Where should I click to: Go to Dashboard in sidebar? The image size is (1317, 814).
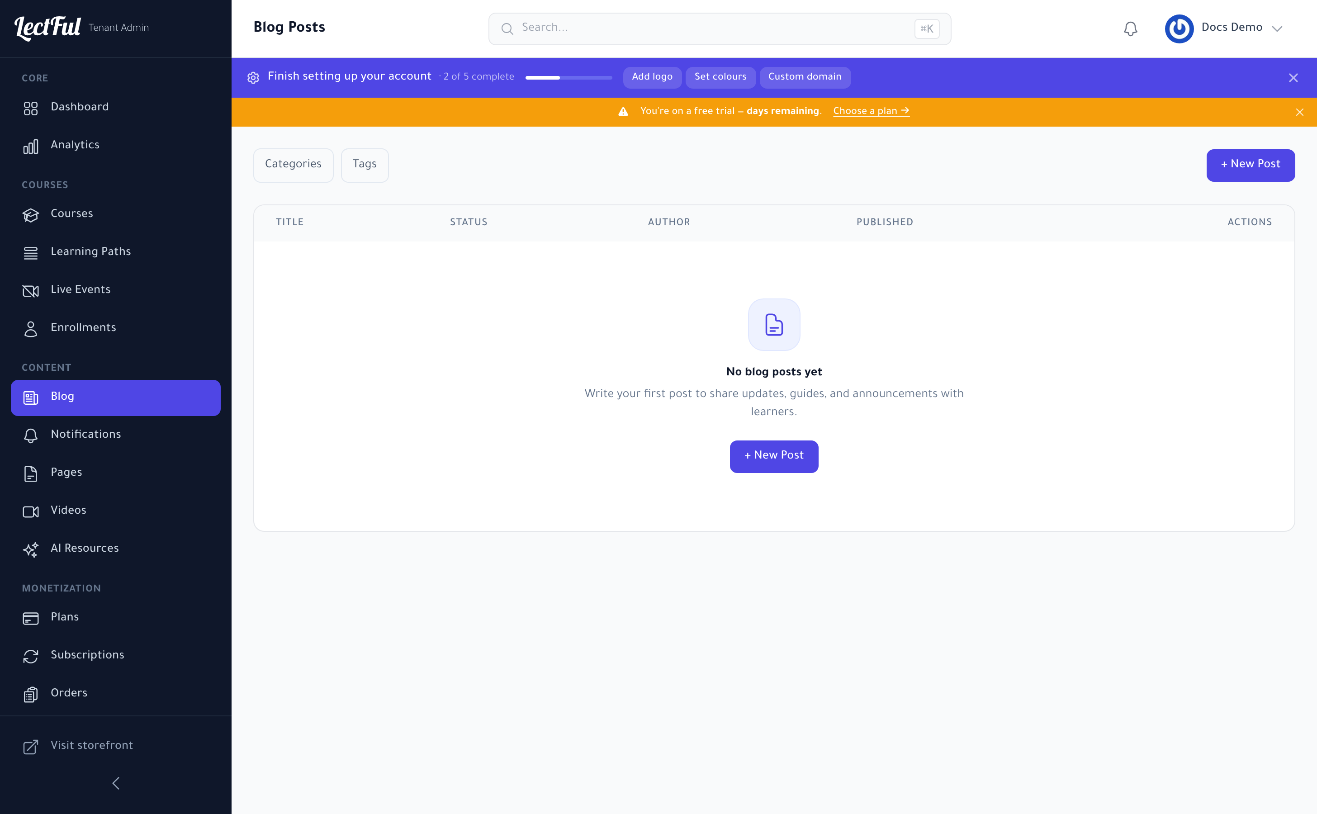pyautogui.click(x=116, y=108)
